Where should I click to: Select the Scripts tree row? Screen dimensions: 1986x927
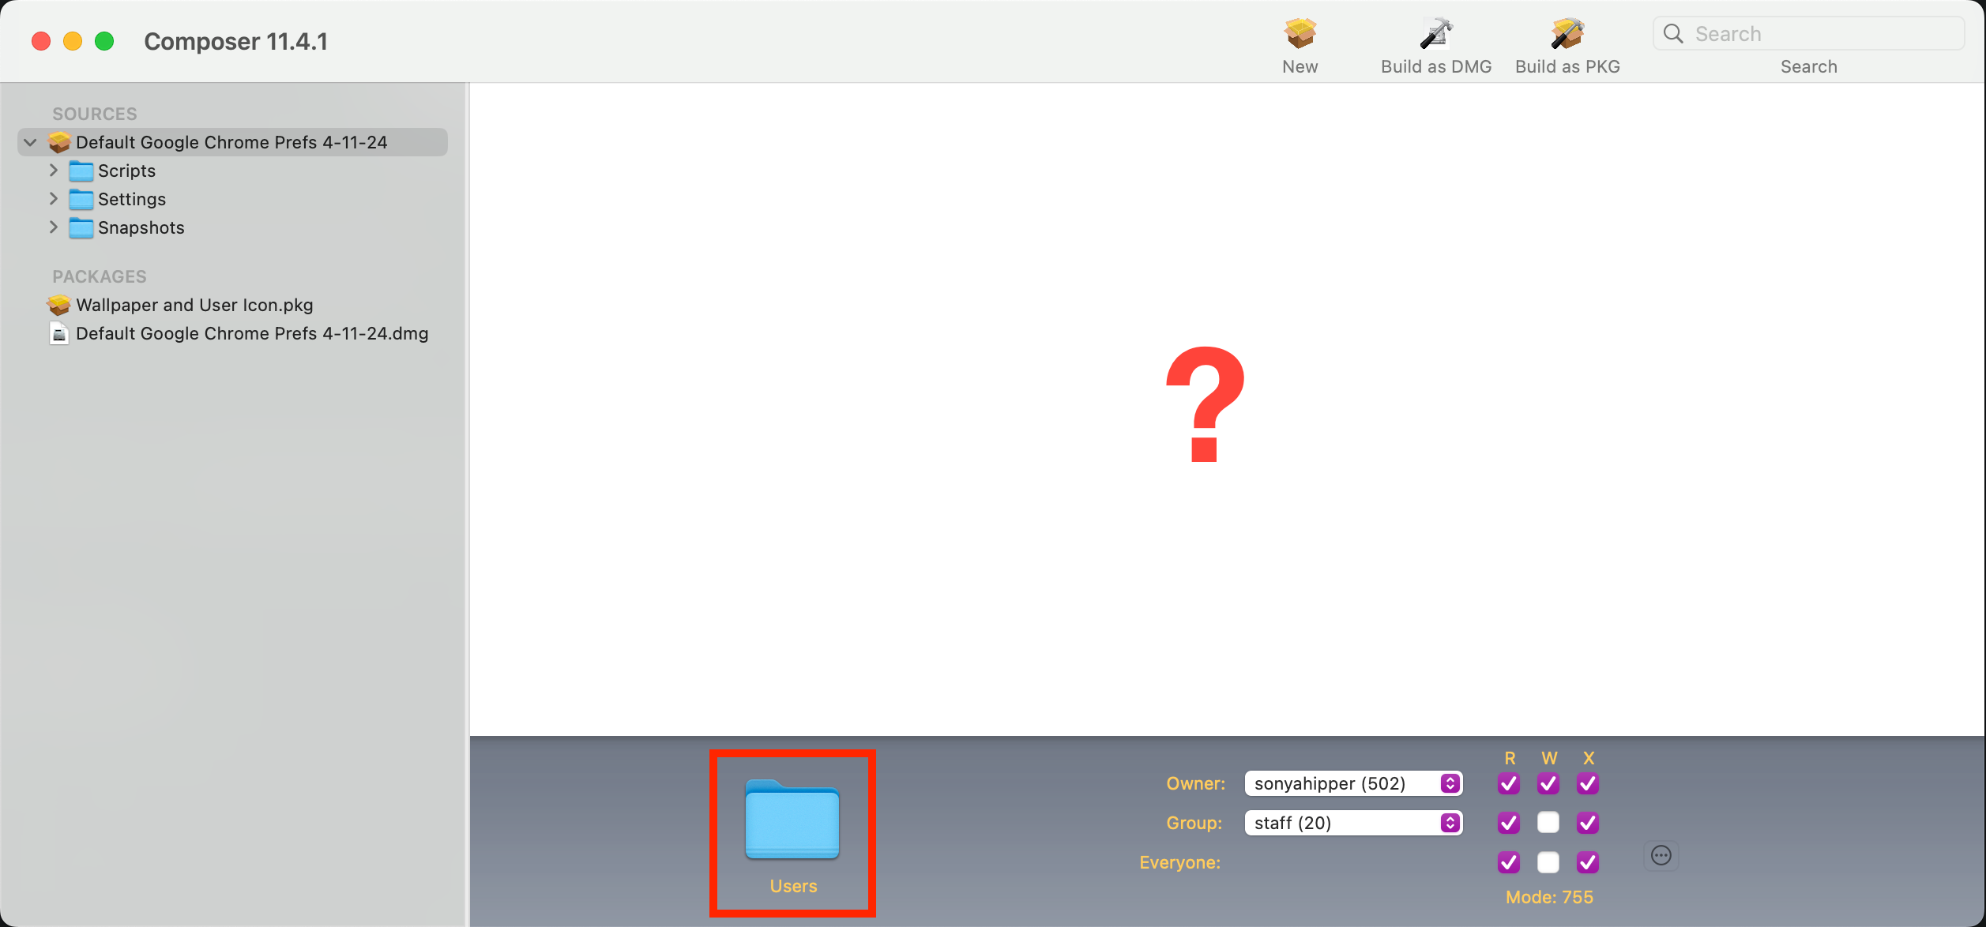coord(232,171)
